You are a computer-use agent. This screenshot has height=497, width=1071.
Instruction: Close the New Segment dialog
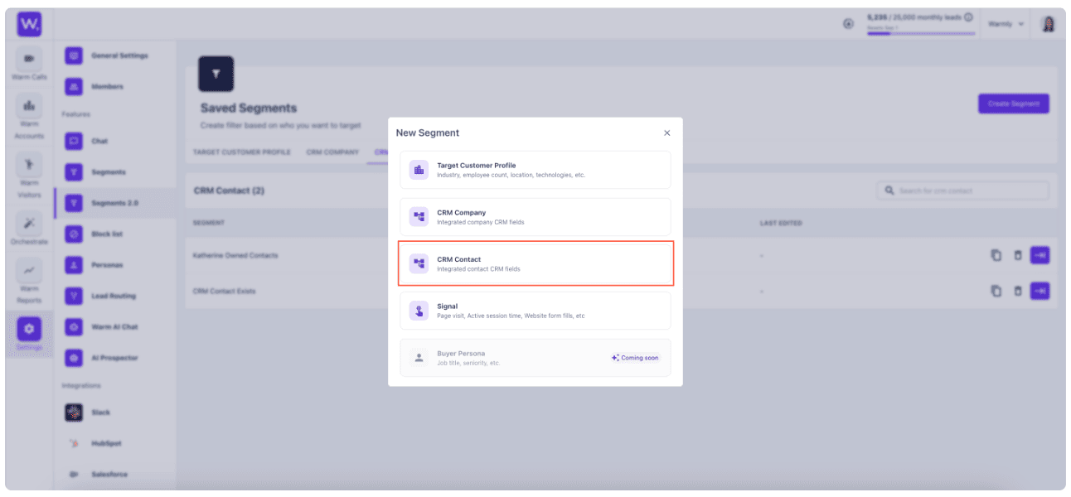pyautogui.click(x=667, y=133)
